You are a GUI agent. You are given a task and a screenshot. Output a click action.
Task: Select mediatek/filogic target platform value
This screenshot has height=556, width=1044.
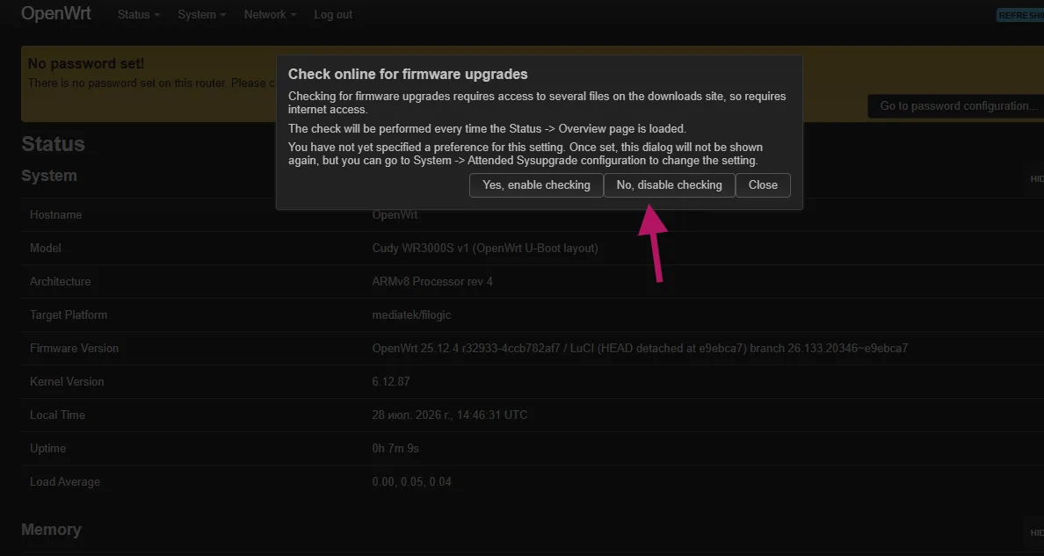coord(411,314)
